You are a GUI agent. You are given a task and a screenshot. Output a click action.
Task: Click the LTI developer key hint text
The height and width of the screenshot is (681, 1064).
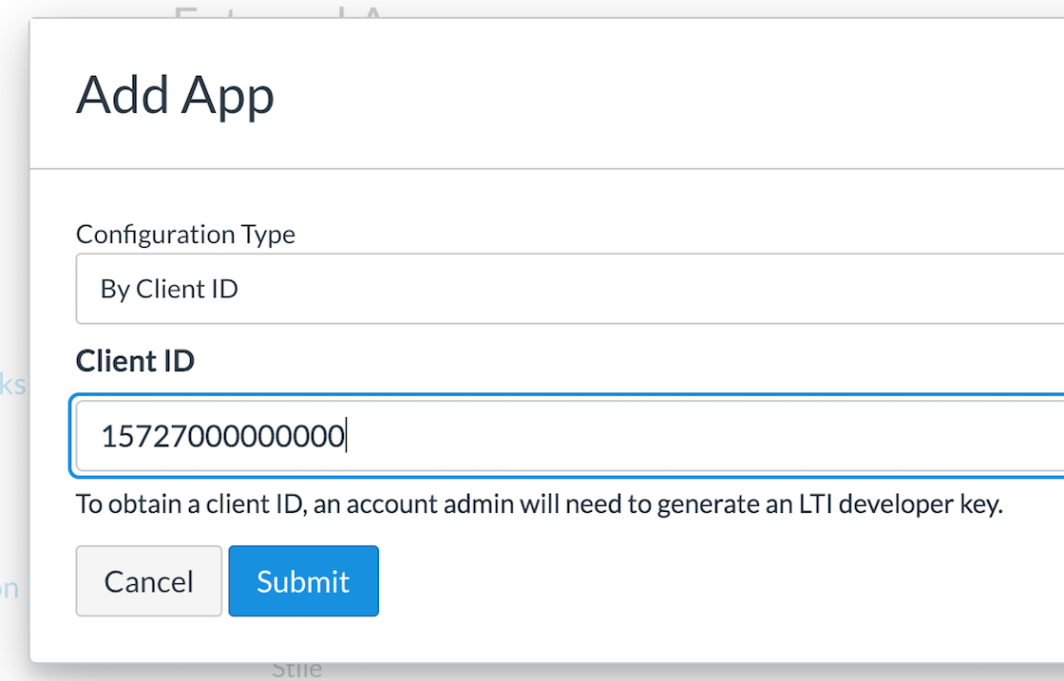coord(540,504)
